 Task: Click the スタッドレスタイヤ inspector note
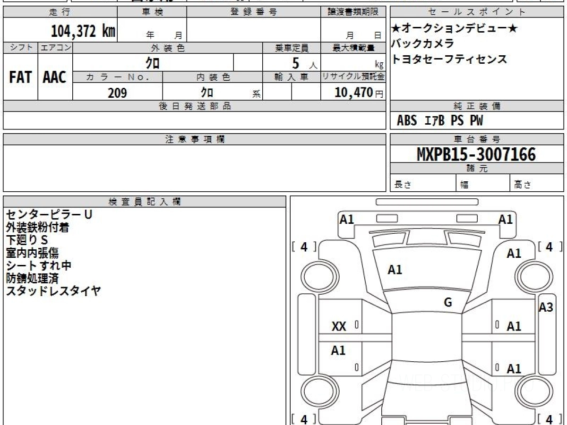(x=53, y=291)
